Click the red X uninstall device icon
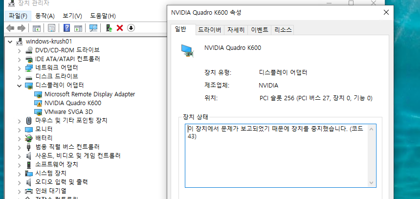The height and width of the screenshot is (199, 420). pos(120,28)
